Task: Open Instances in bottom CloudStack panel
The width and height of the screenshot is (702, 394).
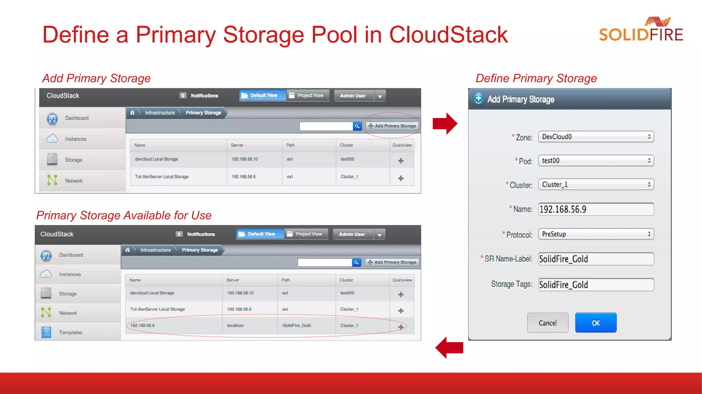Action: (78, 274)
